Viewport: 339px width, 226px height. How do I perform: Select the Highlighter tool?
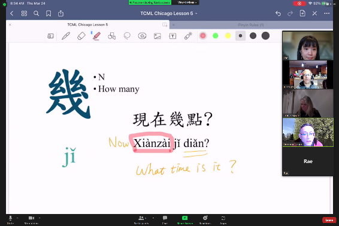coord(96,36)
